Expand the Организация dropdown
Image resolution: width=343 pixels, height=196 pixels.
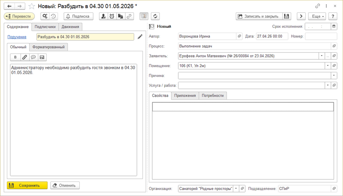coord(236,189)
